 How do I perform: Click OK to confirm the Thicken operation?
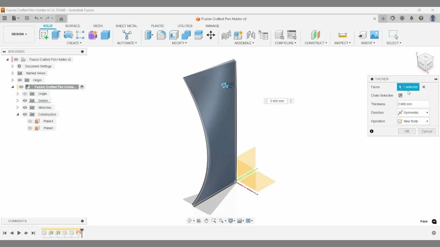[406, 131]
